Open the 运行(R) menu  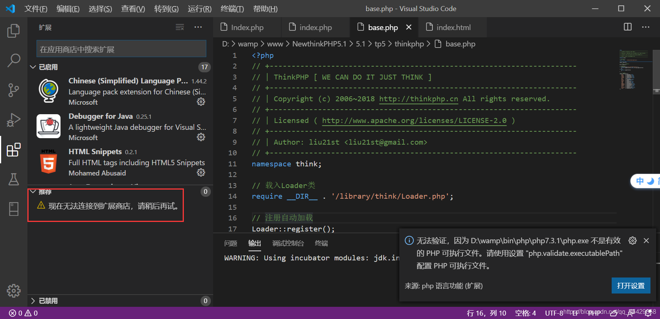click(199, 8)
